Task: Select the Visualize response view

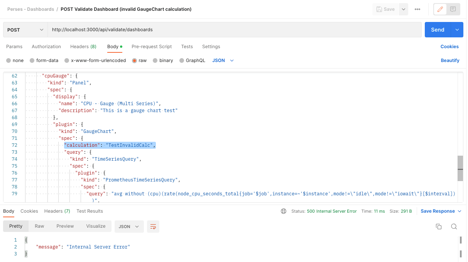Action: (x=96, y=226)
